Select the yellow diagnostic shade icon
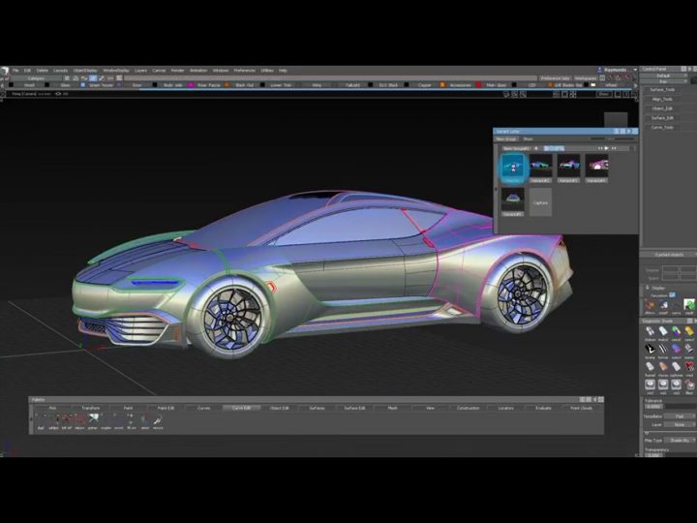This screenshot has height=523, width=697. (x=689, y=331)
